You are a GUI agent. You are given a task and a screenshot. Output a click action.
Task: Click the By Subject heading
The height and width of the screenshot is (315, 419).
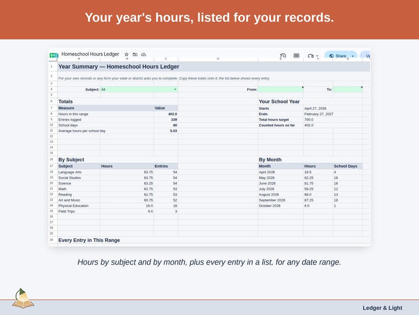71,160
